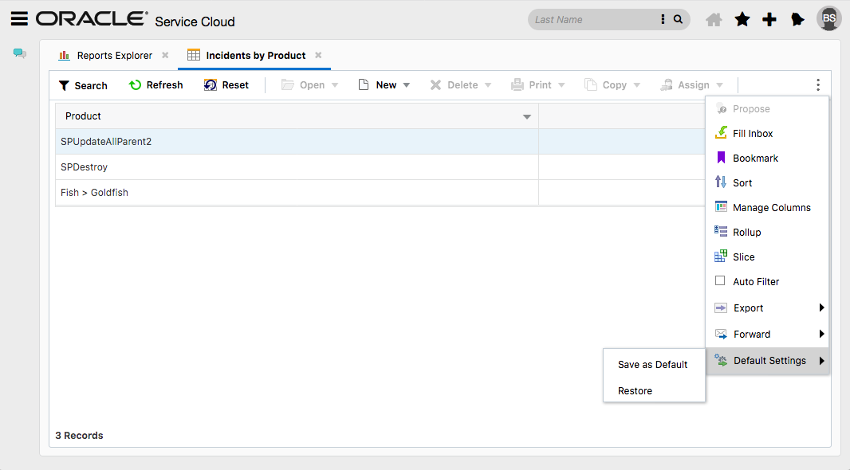This screenshot has width=850, height=470.
Task: Click the Reset report icon
Action: click(211, 85)
